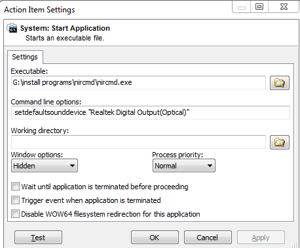The width and height of the screenshot is (300, 248).
Task: Focus the Executable path field
Action: coord(138,82)
